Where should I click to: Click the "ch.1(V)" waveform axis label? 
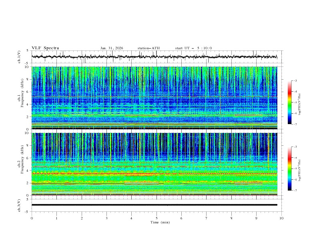pos(19,57)
